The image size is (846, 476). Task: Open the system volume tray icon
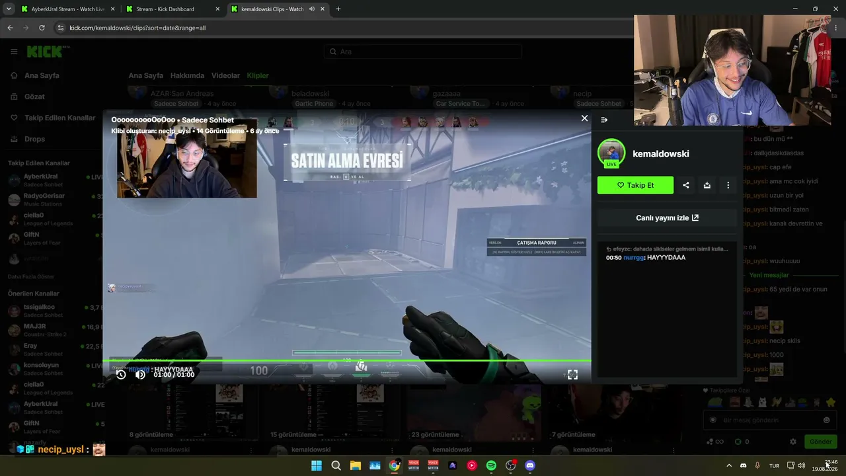(802, 465)
